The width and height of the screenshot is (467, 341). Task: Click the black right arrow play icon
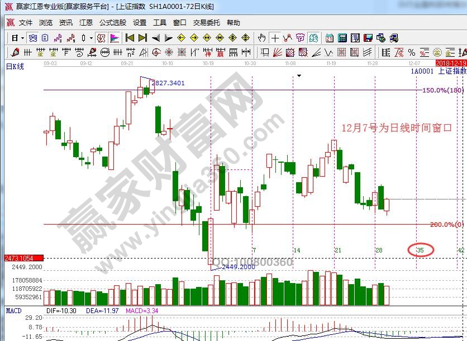(168, 38)
